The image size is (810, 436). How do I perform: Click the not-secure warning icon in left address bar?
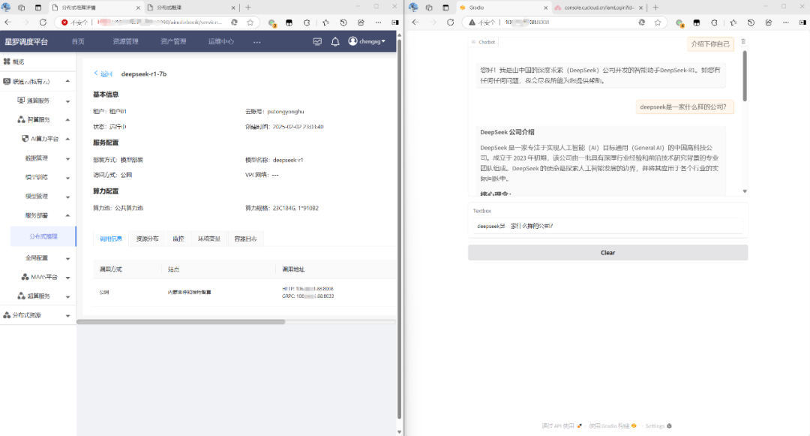click(x=64, y=23)
